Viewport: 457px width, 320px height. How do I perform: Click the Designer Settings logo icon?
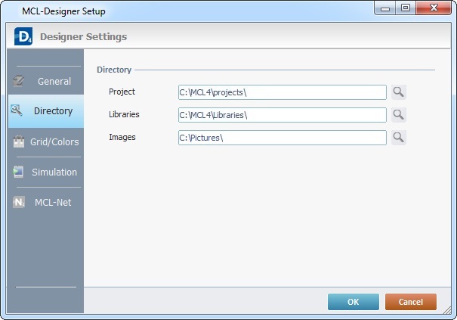click(23, 36)
